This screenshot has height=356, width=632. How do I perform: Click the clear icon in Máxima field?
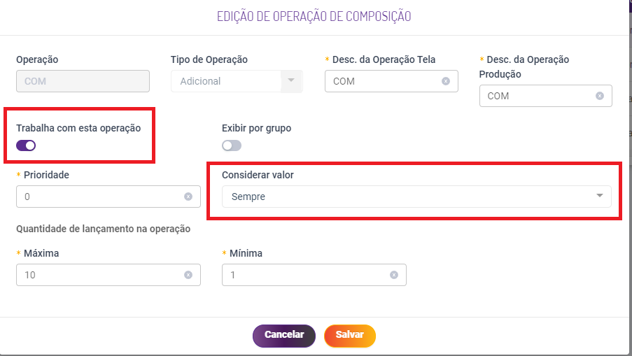(188, 275)
